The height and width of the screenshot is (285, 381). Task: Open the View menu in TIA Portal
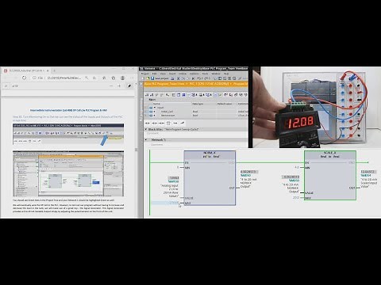pos(163,74)
